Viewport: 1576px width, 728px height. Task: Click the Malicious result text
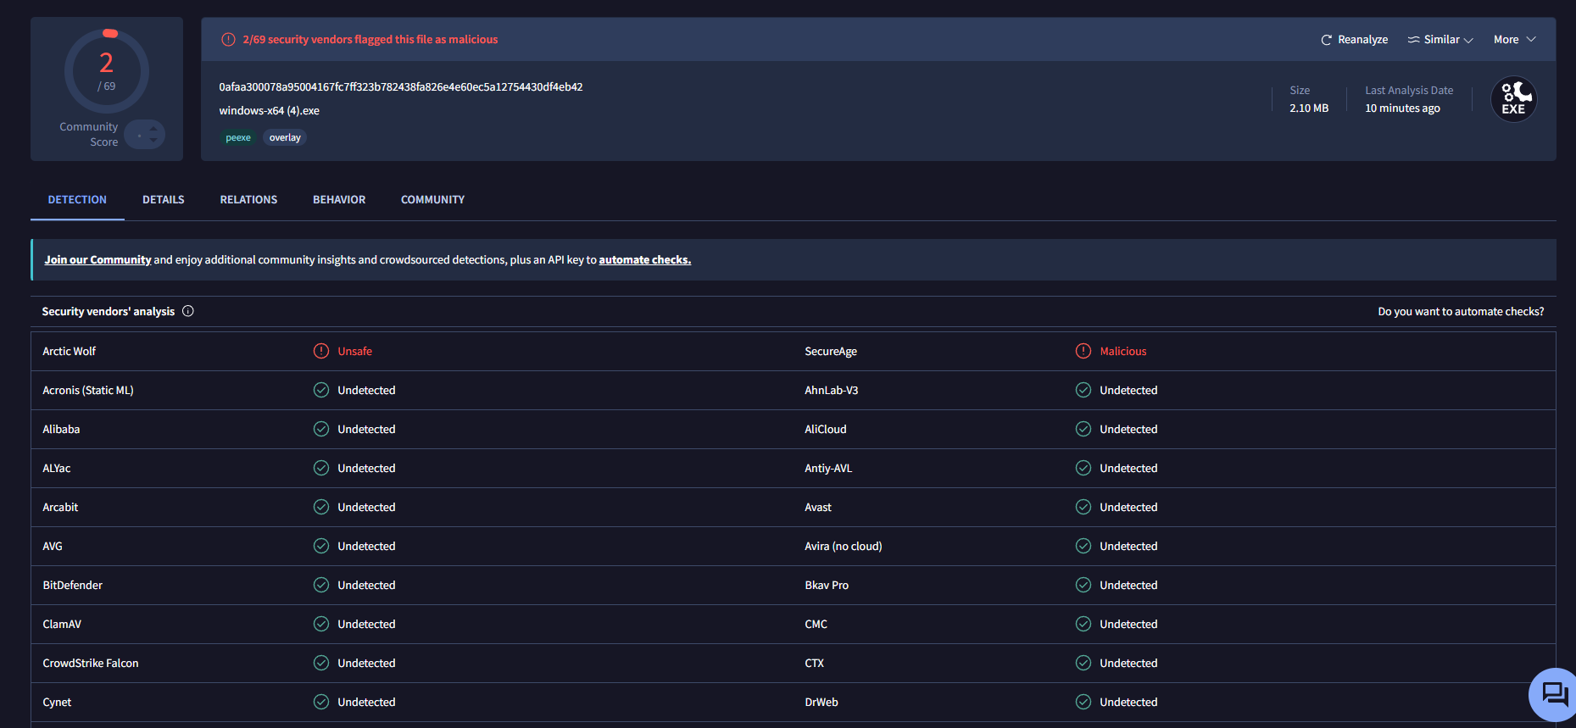1123,352
